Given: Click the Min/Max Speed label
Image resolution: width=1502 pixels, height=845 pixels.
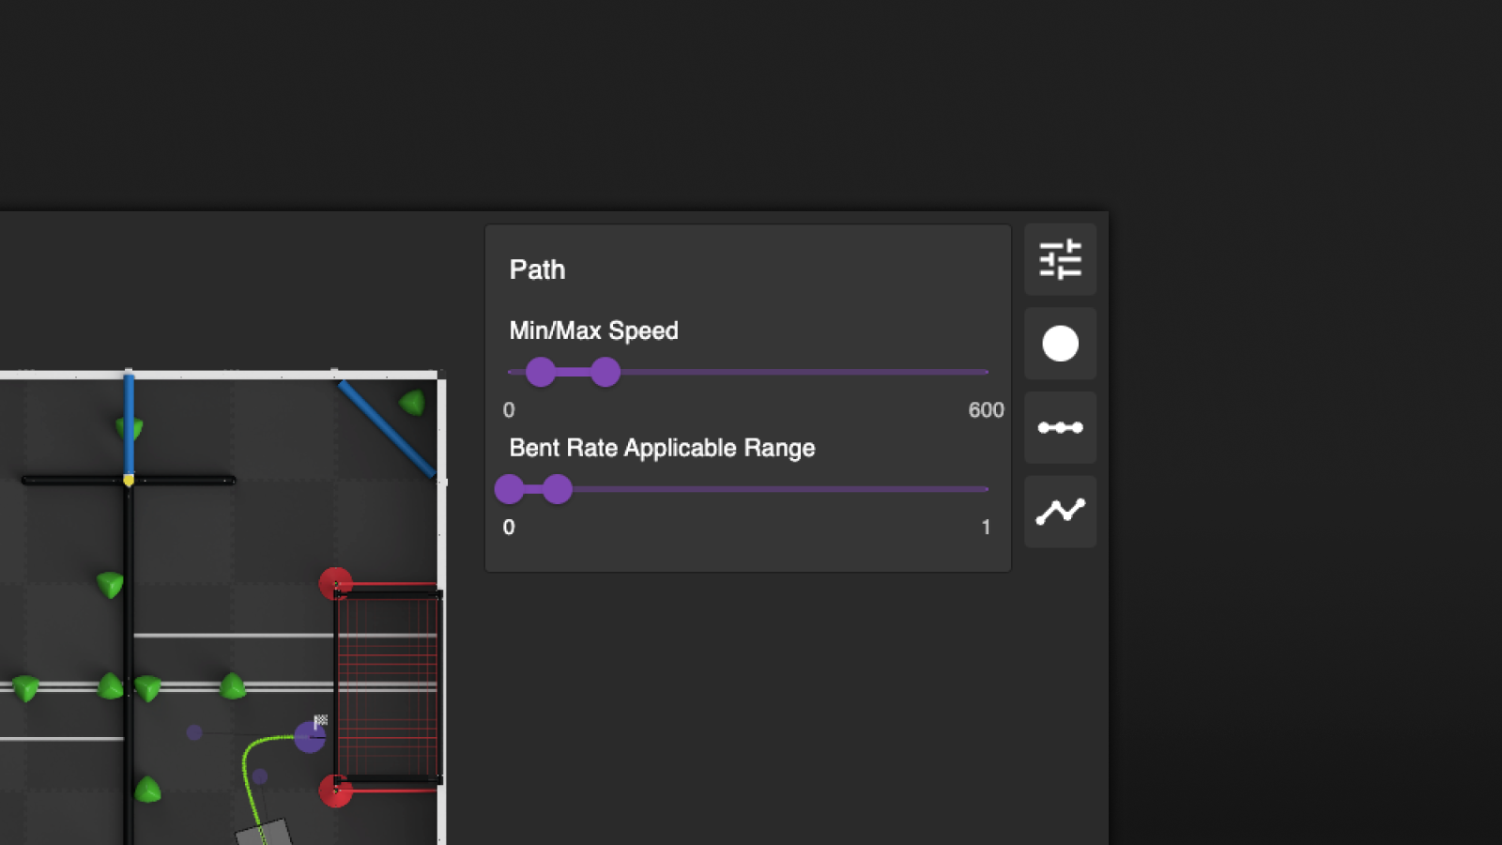Looking at the screenshot, I should (593, 330).
